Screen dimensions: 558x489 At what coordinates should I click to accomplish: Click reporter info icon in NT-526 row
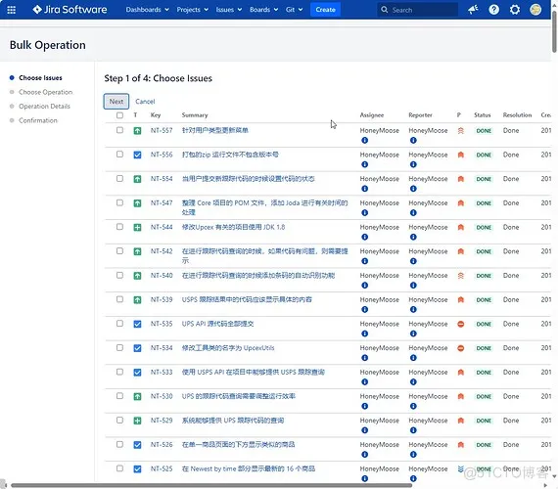point(413,455)
